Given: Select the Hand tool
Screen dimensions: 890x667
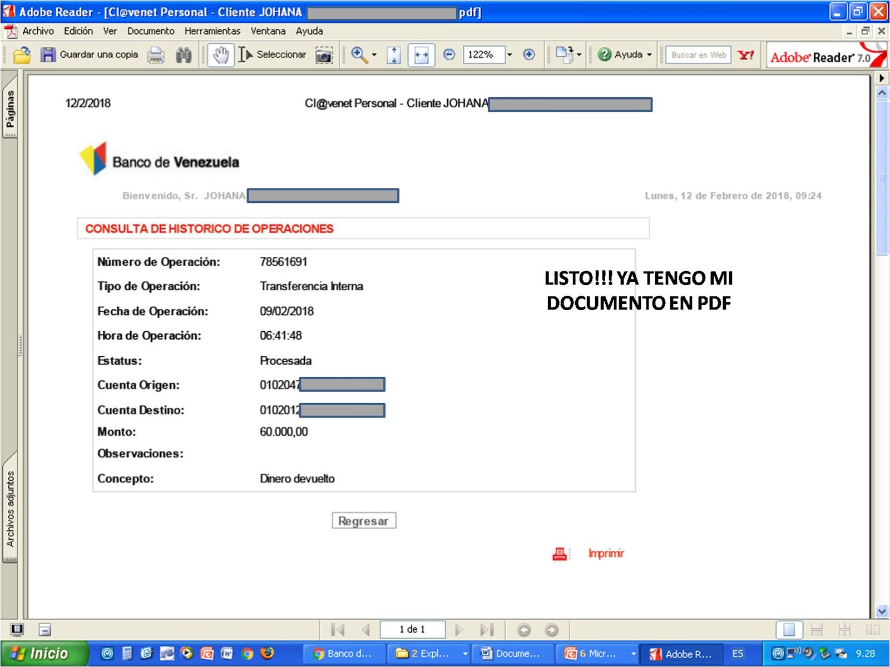Looking at the screenshot, I should (221, 55).
